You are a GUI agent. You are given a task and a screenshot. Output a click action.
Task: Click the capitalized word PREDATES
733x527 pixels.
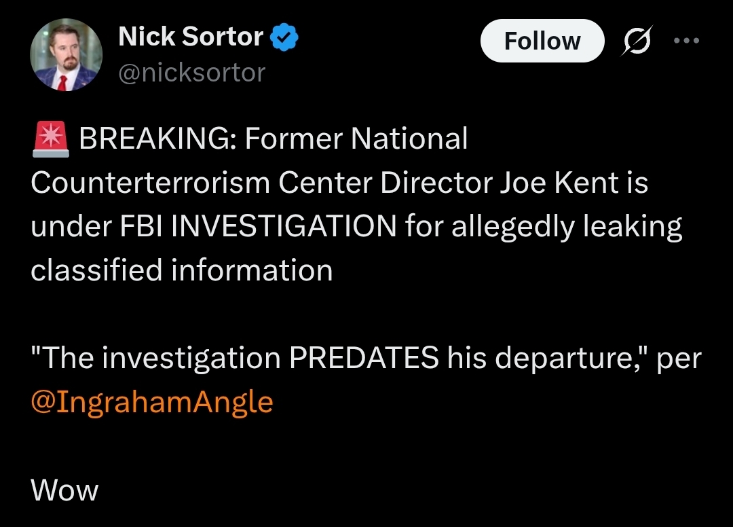coord(364,358)
